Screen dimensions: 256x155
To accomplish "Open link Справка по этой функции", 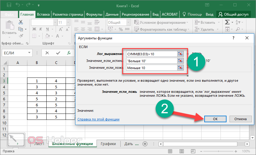I will [98, 119].
